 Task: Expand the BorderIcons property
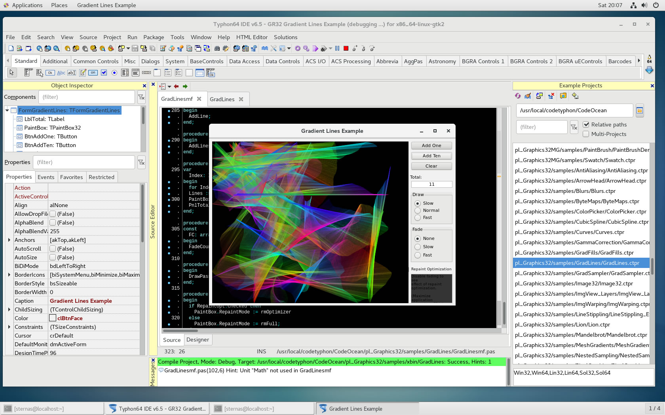[x=9, y=275]
